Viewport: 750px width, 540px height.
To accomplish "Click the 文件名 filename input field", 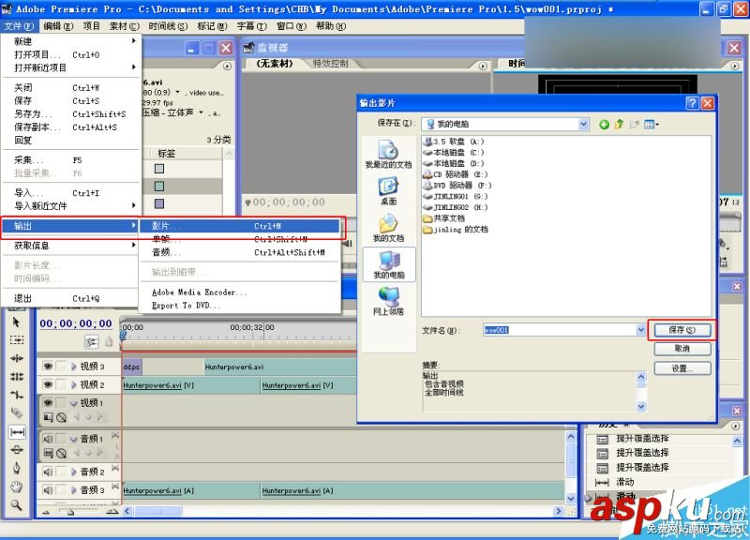I will (x=559, y=330).
